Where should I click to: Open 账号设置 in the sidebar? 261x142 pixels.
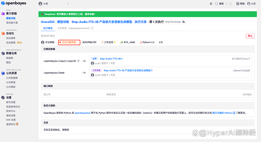pos(11,102)
